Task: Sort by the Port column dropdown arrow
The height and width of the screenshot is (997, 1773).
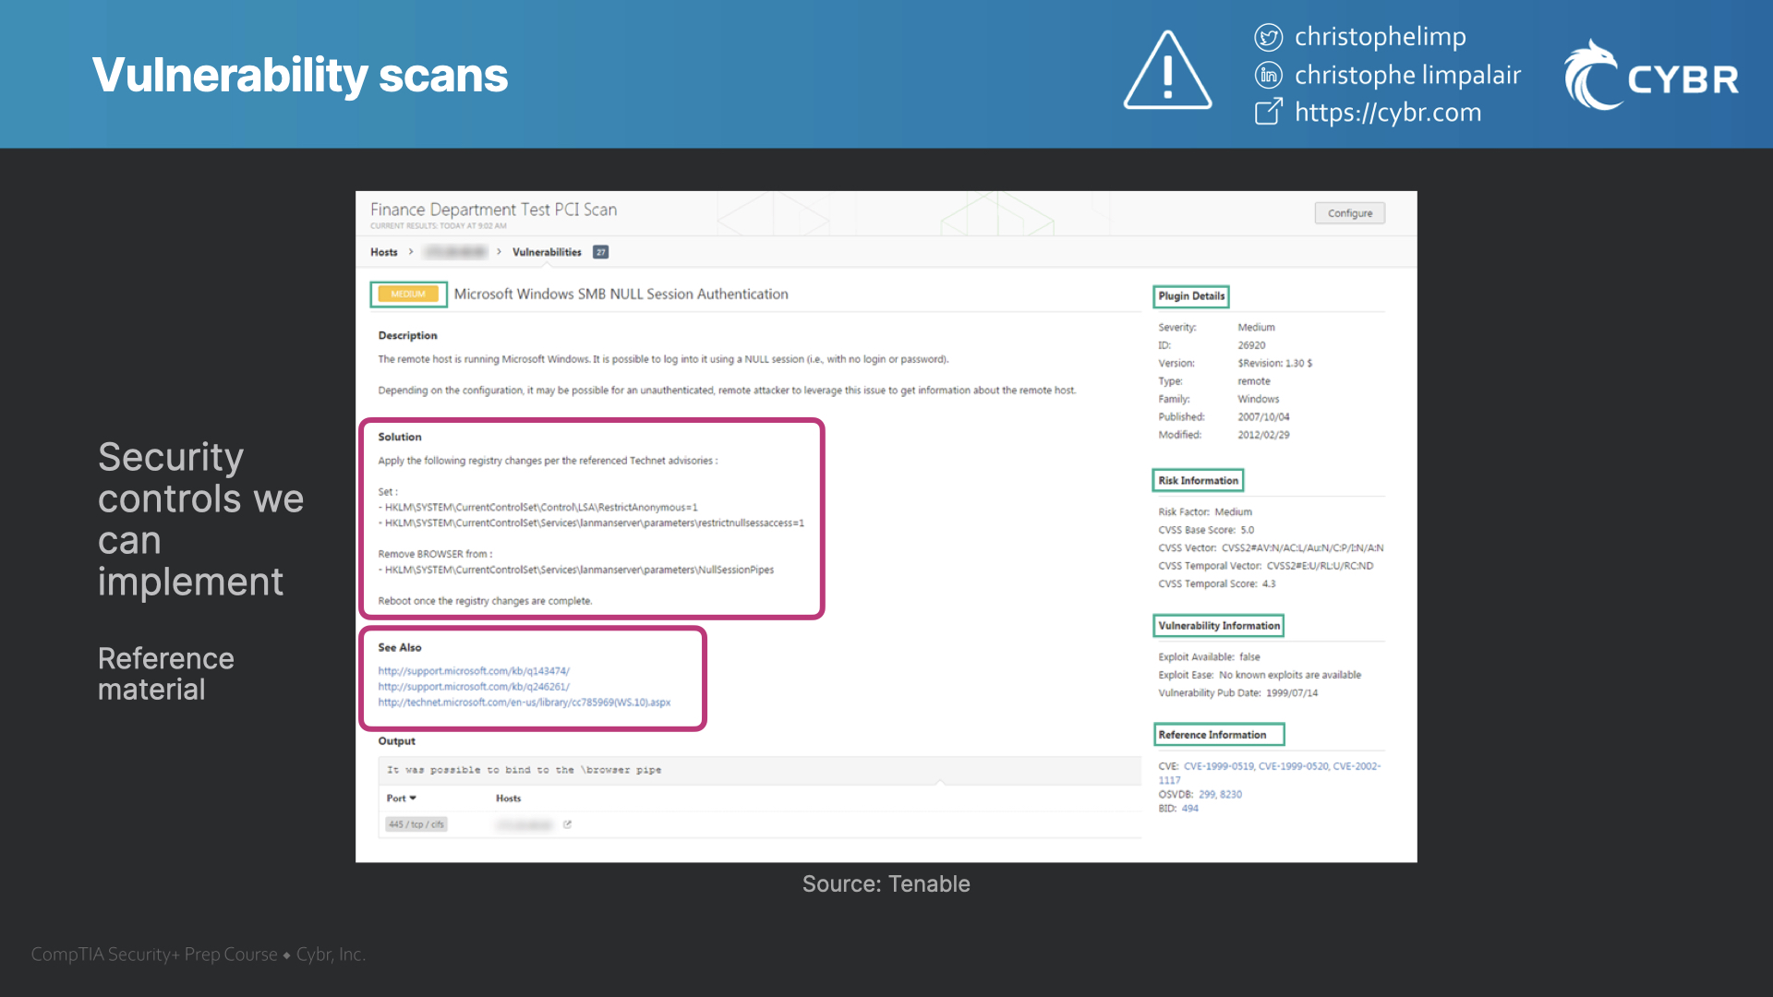Action: point(413,798)
